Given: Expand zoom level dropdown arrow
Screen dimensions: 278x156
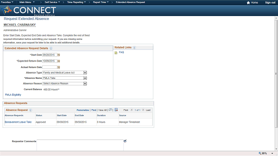Looking at the screenshot, I should pyautogui.click(x=272, y=153).
